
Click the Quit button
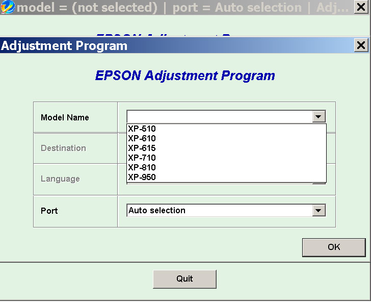pos(184,279)
